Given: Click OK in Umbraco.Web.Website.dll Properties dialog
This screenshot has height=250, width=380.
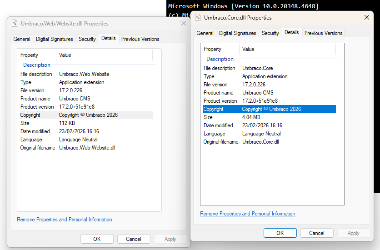Looking at the screenshot, I should pyautogui.click(x=97, y=239).
